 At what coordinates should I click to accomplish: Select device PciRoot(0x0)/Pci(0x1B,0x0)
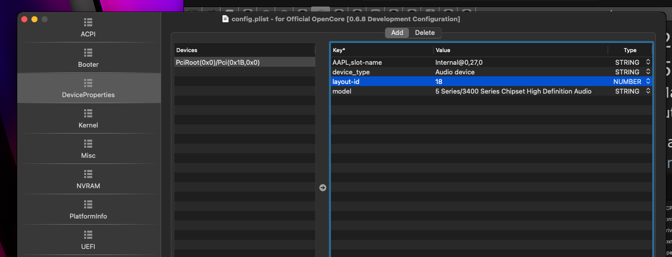(x=244, y=62)
